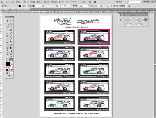Select the Type tool
Screen dimensions: 156x118
point(11,27)
